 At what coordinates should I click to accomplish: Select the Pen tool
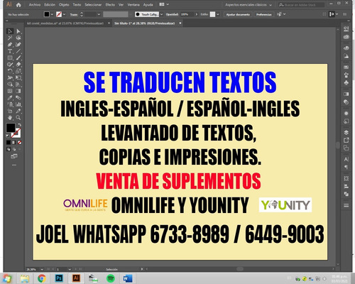click(x=10, y=45)
